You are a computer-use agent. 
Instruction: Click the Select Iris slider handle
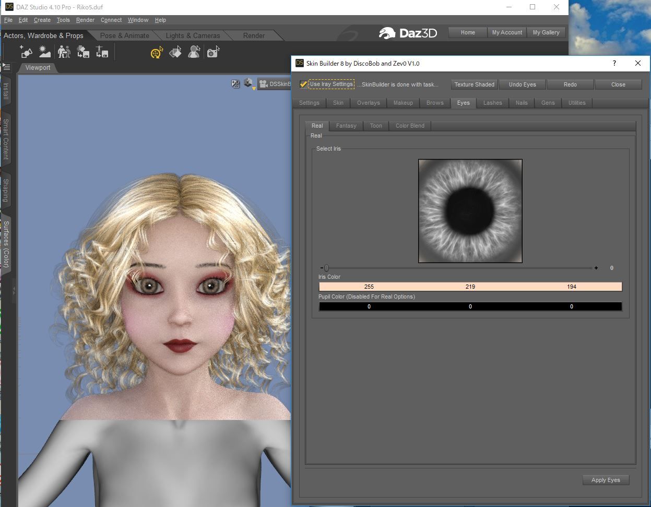[326, 268]
